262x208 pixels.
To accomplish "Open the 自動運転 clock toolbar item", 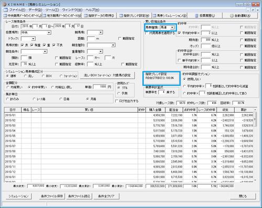I will 240,16.
